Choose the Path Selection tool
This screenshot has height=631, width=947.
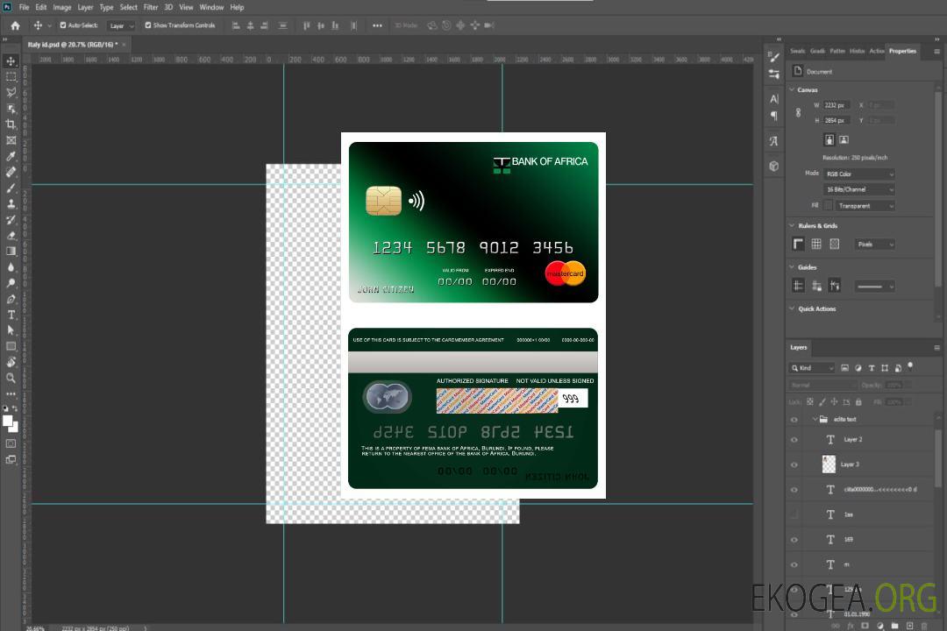point(11,330)
